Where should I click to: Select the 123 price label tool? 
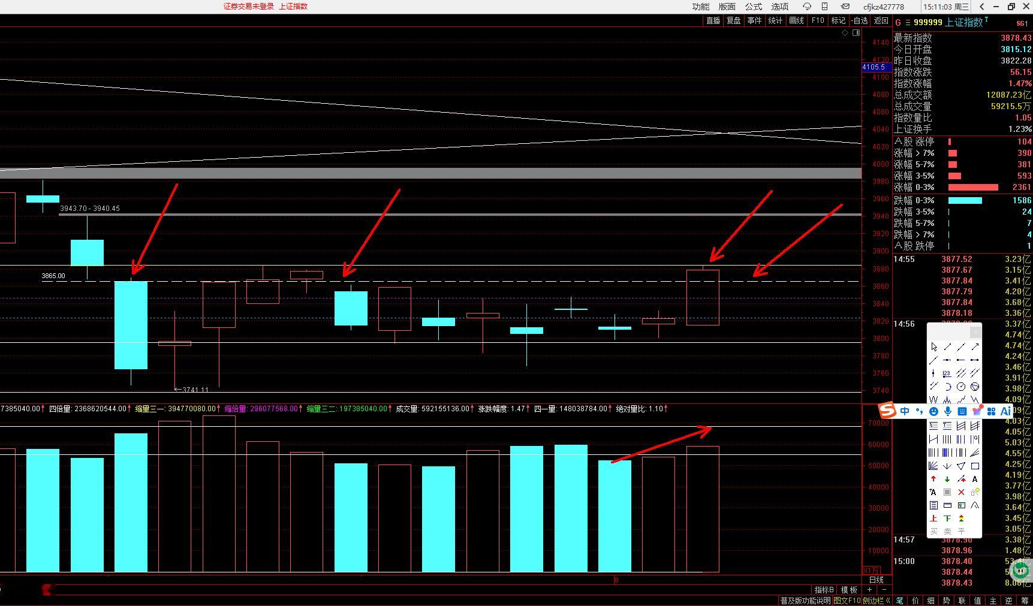947,373
